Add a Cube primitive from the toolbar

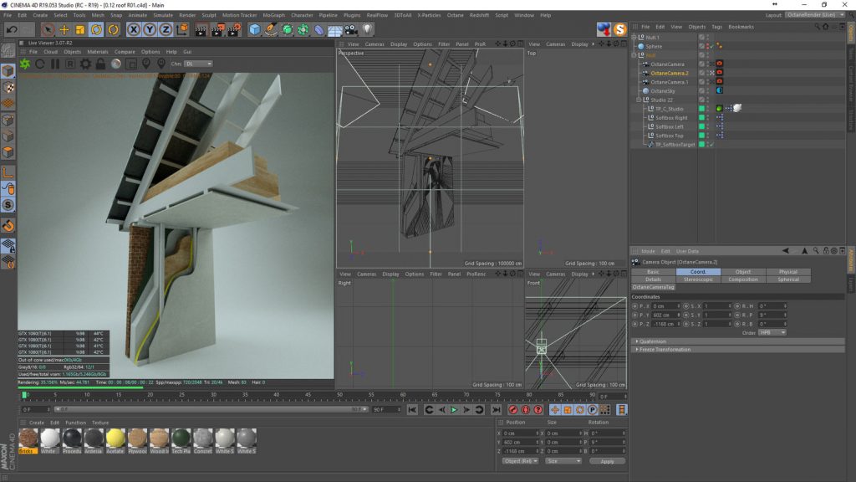click(x=255, y=29)
